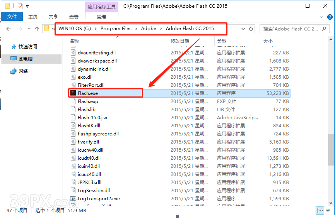This screenshot has width=335, height=218.
Task: Switch to the 主页 ribbon tab
Action: [x=33, y=17]
